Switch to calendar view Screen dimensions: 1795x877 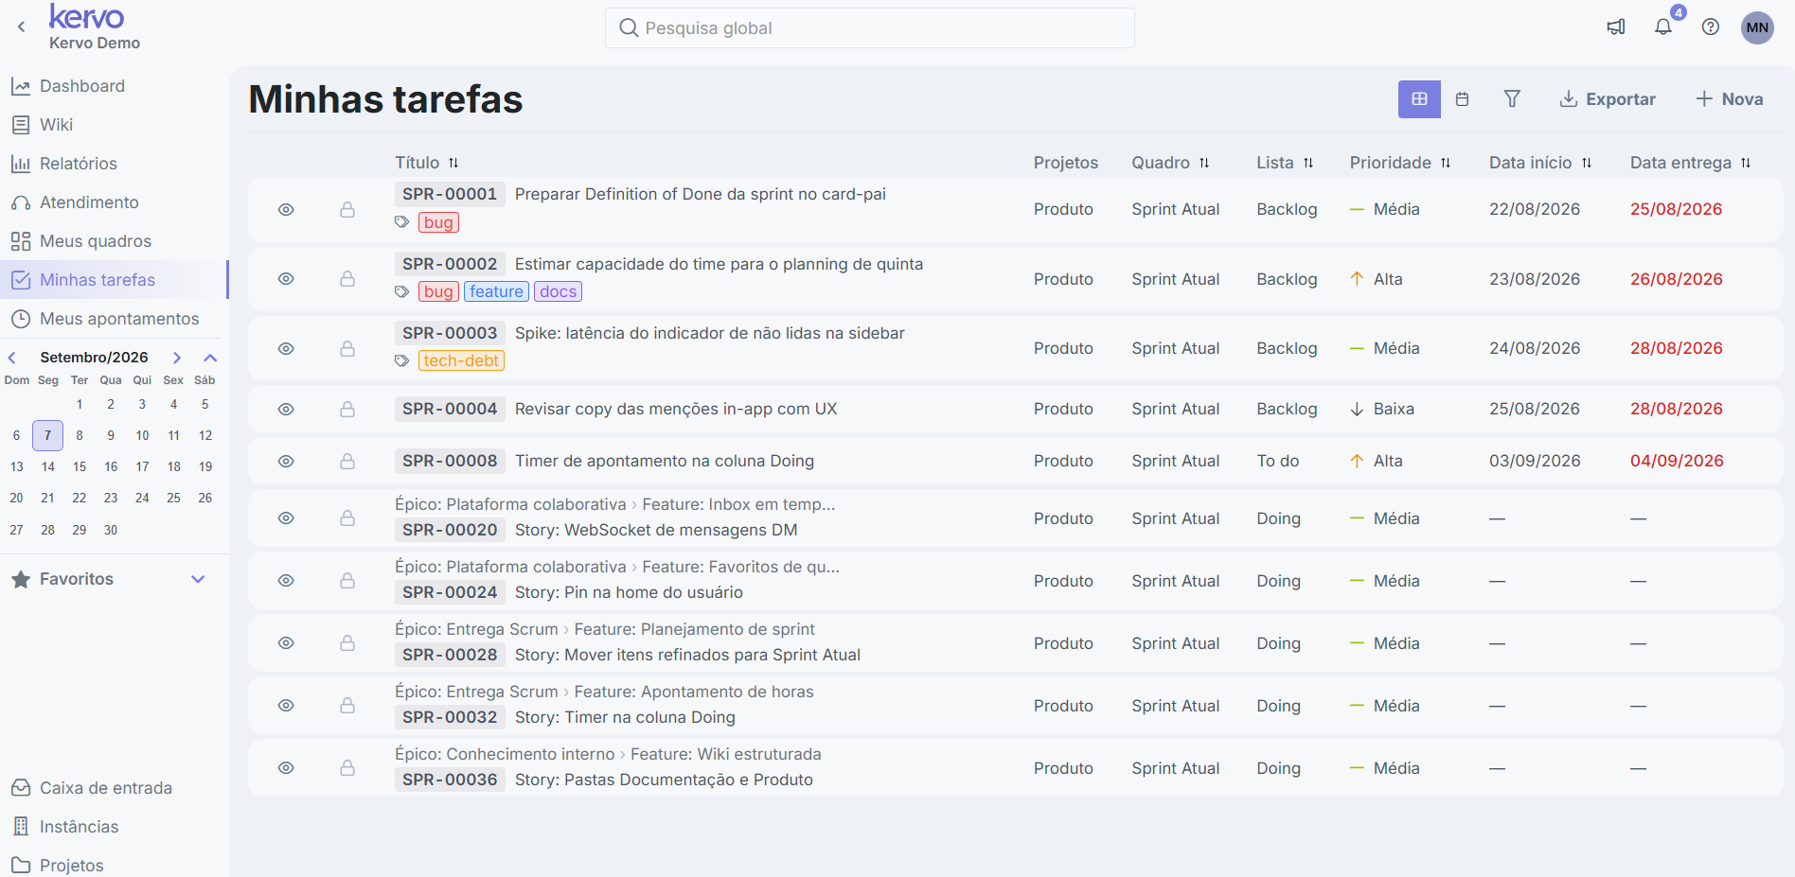(1462, 99)
